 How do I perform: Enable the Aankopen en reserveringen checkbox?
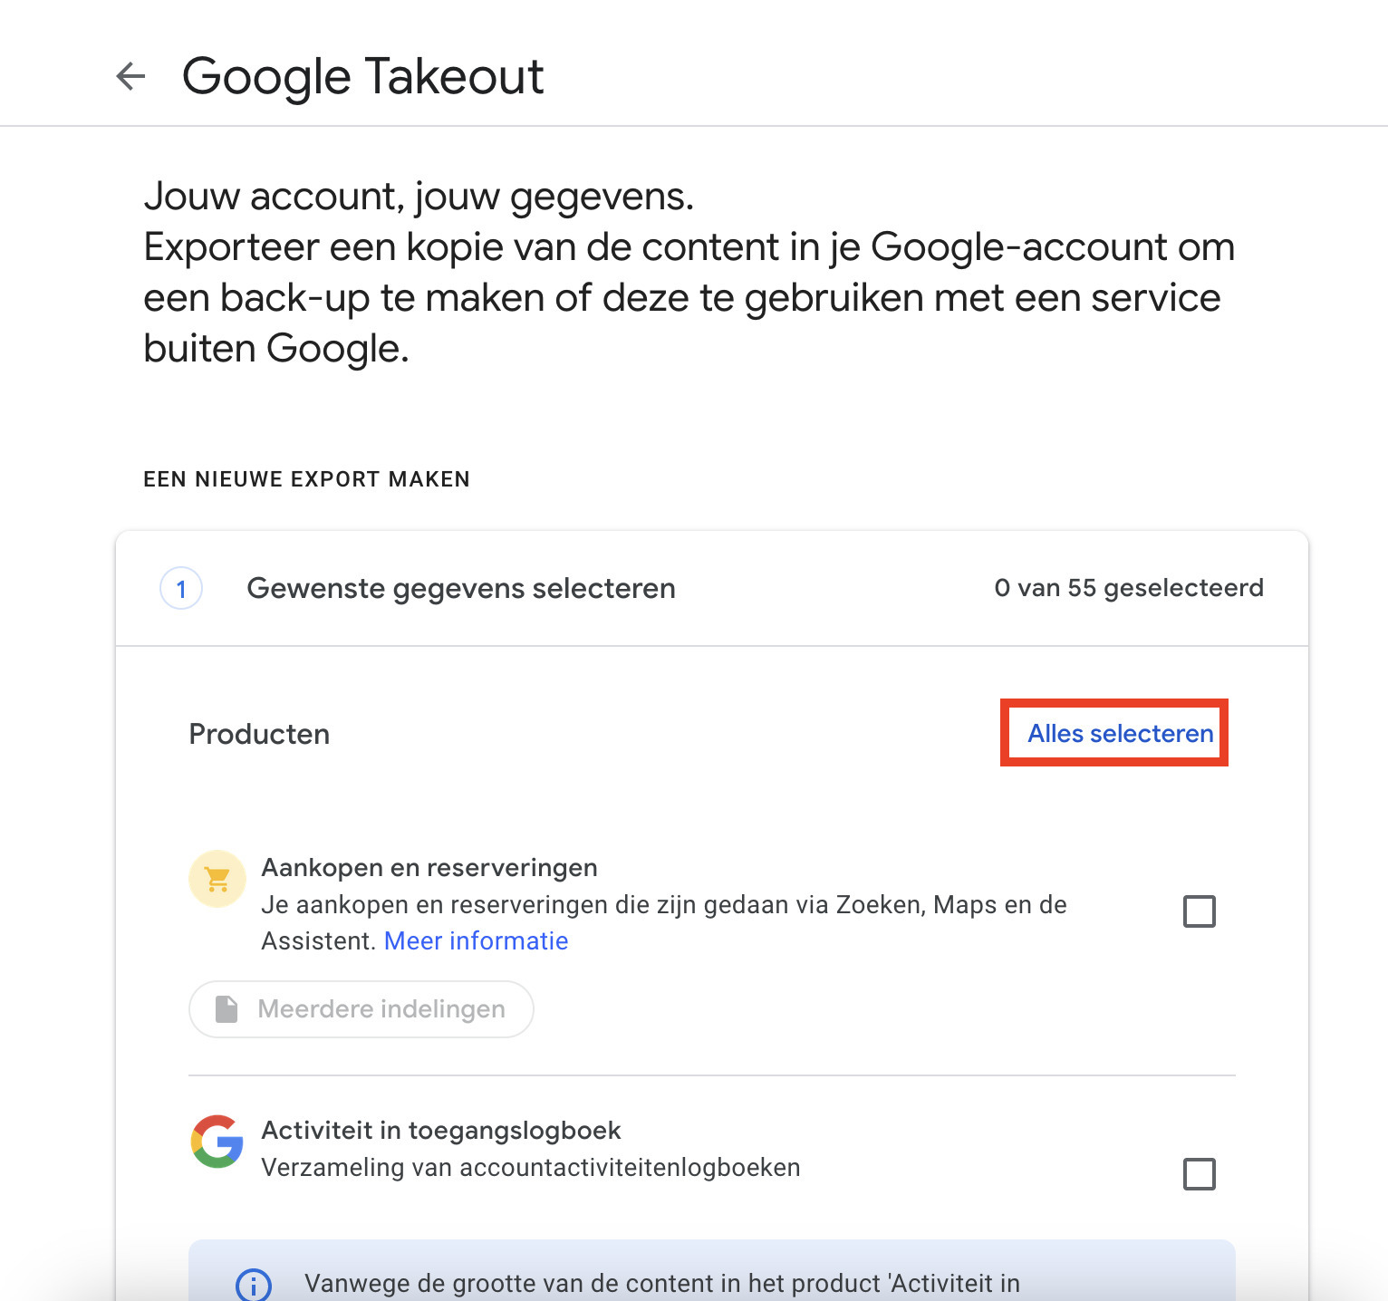click(x=1200, y=911)
